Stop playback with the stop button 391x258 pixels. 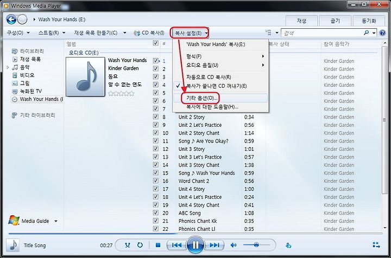(158, 246)
